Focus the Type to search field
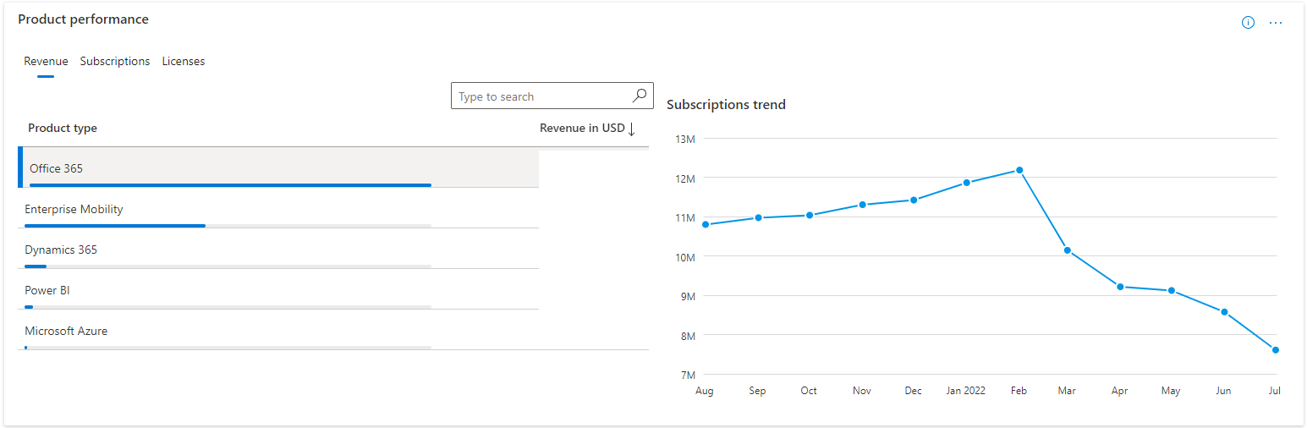This screenshot has width=1307, height=428. pos(541,96)
